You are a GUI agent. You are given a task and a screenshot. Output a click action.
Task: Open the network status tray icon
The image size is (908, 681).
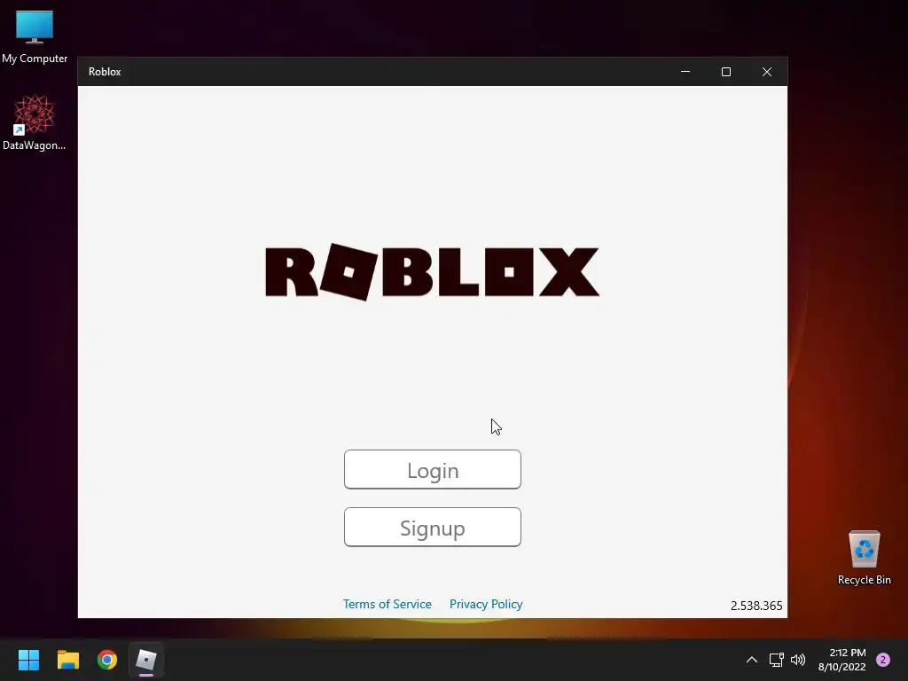point(776,660)
